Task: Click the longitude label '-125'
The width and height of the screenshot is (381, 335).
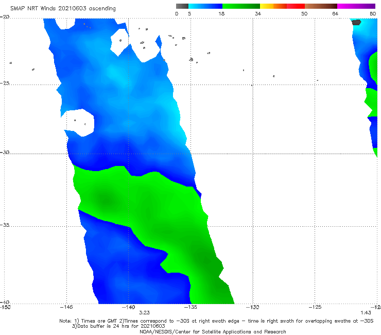Action: pyautogui.click(x=315, y=307)
